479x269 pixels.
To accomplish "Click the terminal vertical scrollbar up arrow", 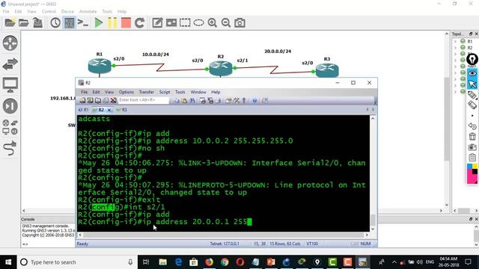I will coord(373,118).
